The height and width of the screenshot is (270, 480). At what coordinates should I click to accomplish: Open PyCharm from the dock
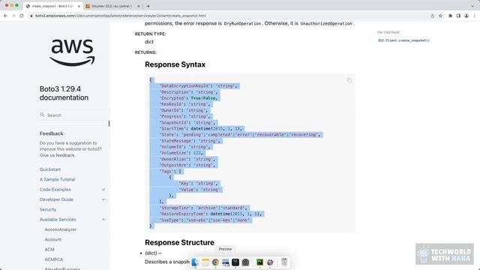260,262
